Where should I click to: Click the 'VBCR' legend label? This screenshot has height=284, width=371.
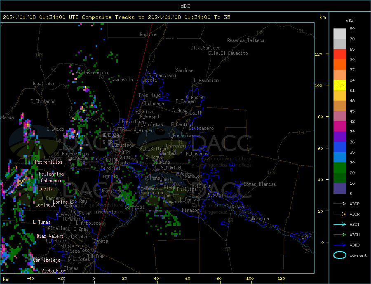(x=355, y=214)
